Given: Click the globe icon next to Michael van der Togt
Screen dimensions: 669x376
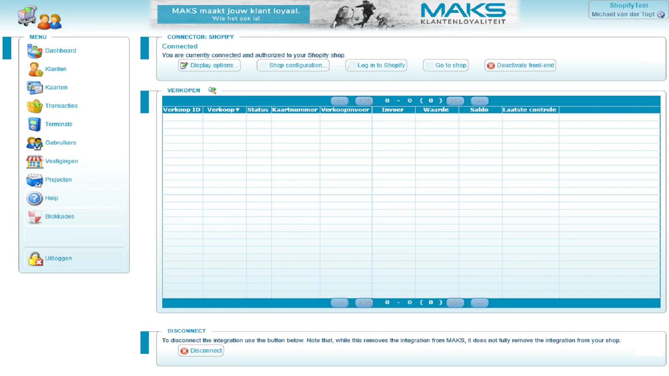Looking at the screenshot, I should 661,15.
